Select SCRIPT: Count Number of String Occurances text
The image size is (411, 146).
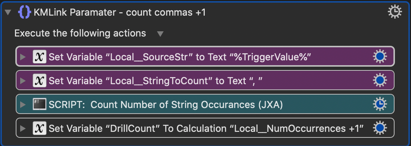[166, 105]
